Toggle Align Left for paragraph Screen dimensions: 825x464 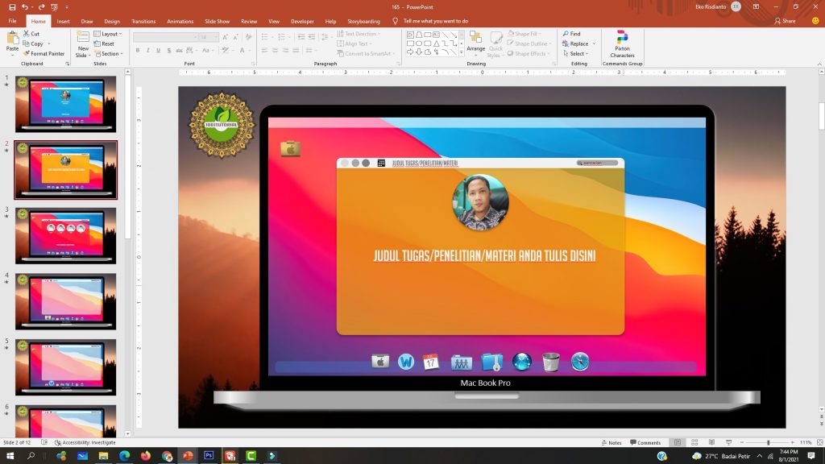(264, 51)
